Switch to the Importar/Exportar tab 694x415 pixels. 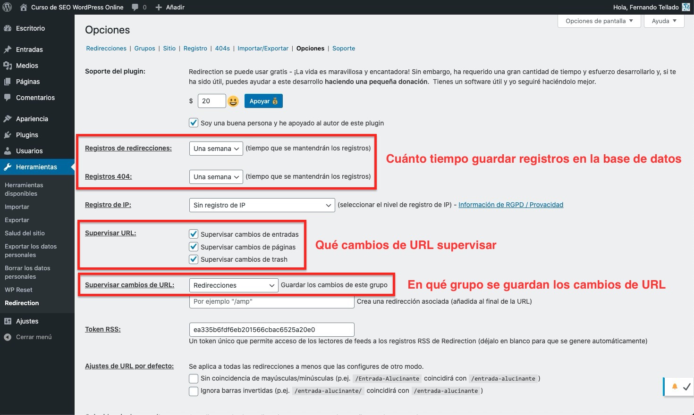[263, 49]
